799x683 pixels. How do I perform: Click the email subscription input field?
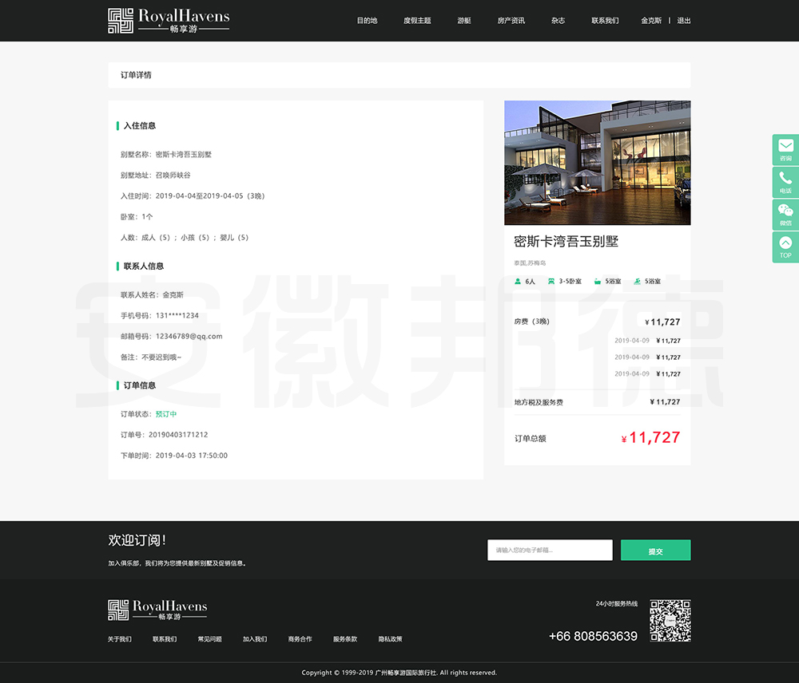click(x=550, y=551)
